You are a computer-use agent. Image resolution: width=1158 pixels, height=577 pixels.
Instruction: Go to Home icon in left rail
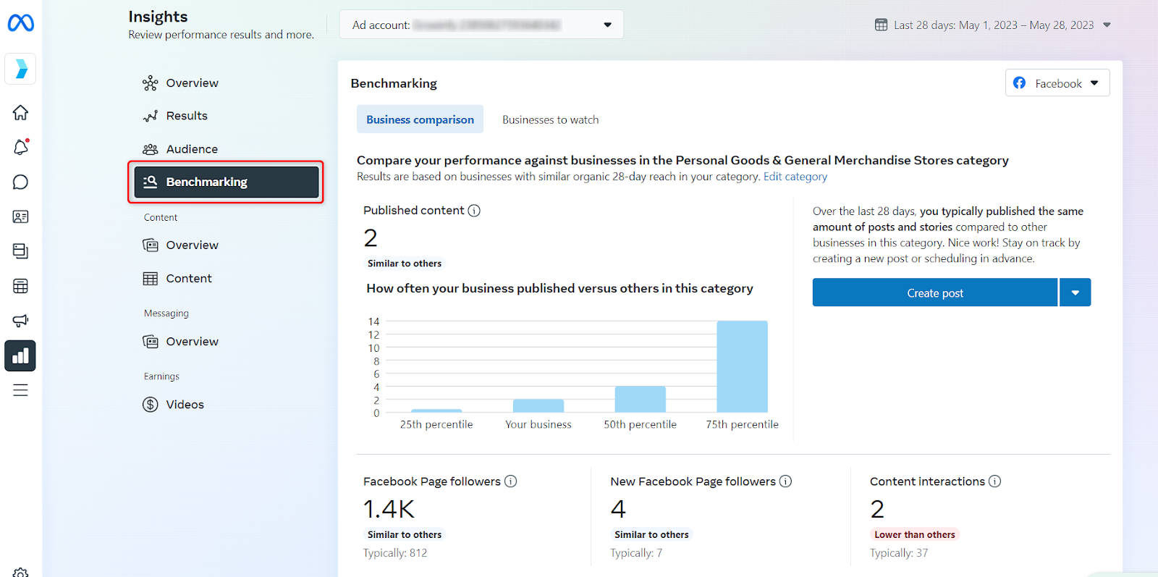pos(20,112)
